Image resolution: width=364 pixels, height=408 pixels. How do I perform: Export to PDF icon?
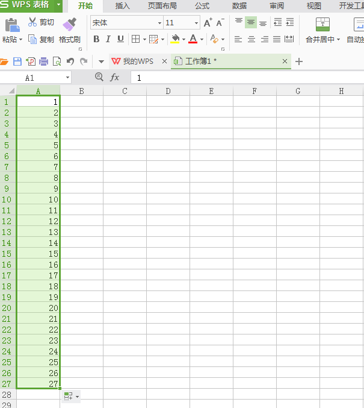pyautogui.click(x=31, y=61)
